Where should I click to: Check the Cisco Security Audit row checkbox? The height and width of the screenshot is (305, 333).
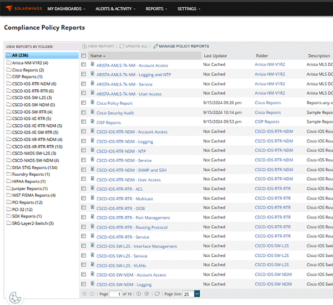pos(84,112)
